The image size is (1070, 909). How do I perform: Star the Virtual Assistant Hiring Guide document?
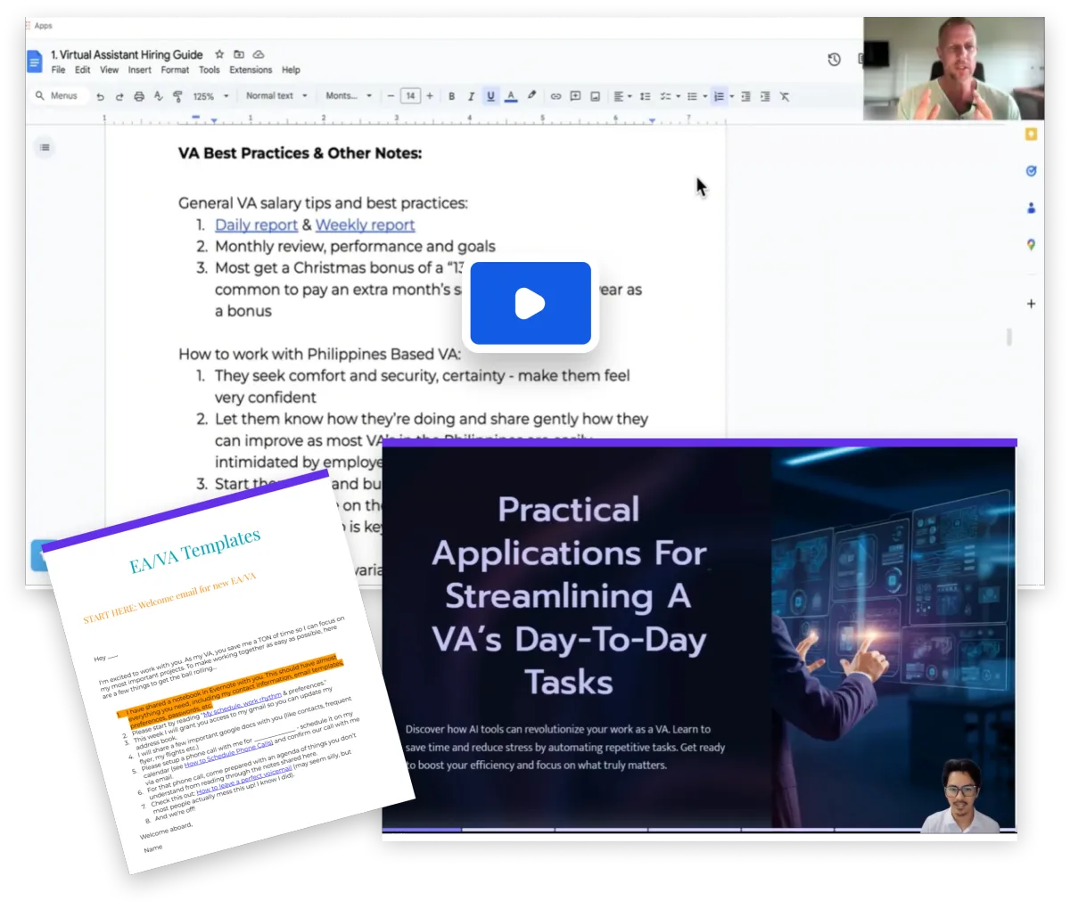pos(219,54)
